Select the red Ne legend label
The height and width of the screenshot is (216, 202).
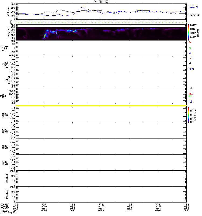[x=190, y=58]
